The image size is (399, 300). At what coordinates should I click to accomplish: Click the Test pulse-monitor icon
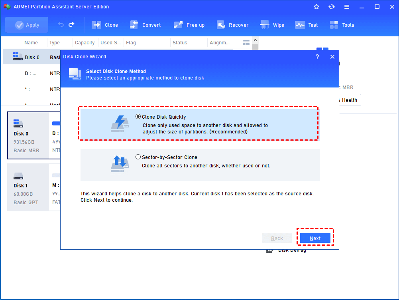[300, 25]
